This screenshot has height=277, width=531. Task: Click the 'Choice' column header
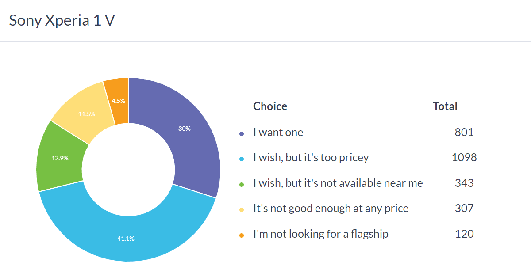pyautogui.click(x=270, y=106)
